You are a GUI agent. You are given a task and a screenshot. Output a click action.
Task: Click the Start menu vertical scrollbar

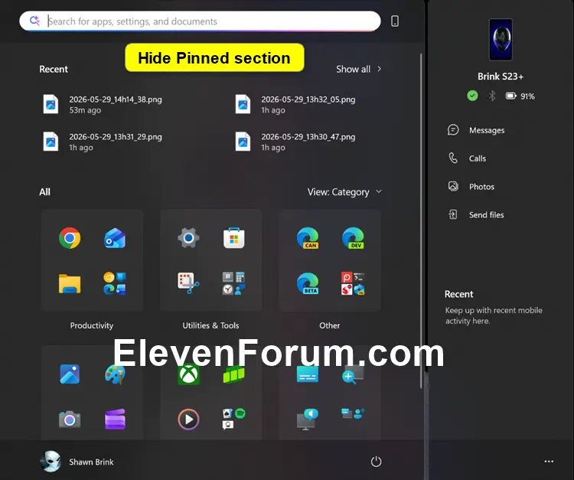coord(421,220)
